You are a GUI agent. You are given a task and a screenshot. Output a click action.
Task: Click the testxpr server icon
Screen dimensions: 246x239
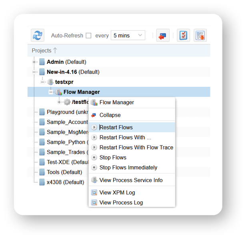tap(50, 82)
